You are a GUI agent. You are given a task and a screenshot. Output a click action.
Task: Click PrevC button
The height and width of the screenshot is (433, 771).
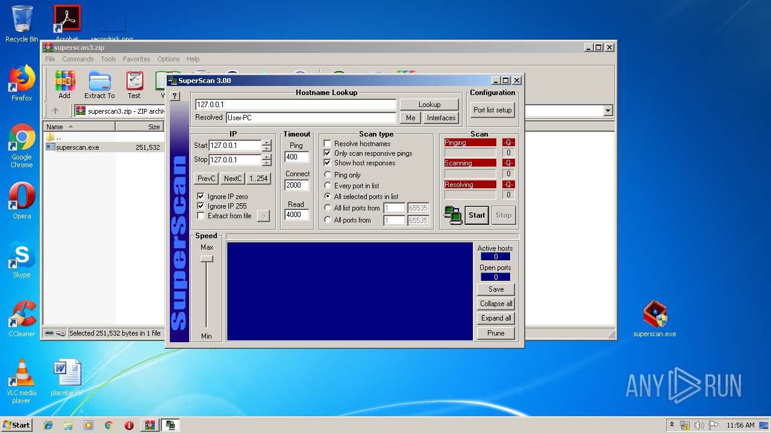[x=207, y=179]
